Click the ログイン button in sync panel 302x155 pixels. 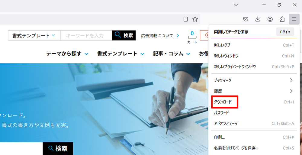tap(285, 32)
